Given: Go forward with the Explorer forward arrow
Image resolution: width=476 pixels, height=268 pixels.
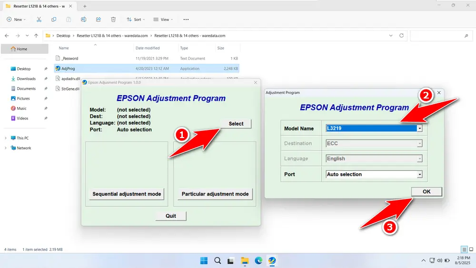Looking at the screenshot, I should coord(18,36).
